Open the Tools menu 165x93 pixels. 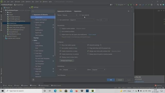point(37,2)
